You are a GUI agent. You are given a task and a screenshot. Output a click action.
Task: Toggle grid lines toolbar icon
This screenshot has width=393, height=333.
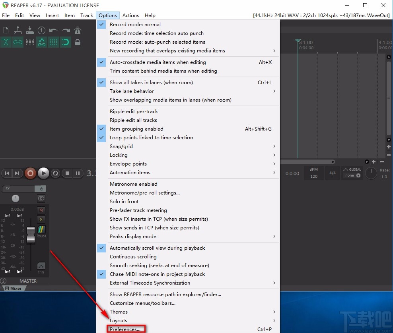53,42
